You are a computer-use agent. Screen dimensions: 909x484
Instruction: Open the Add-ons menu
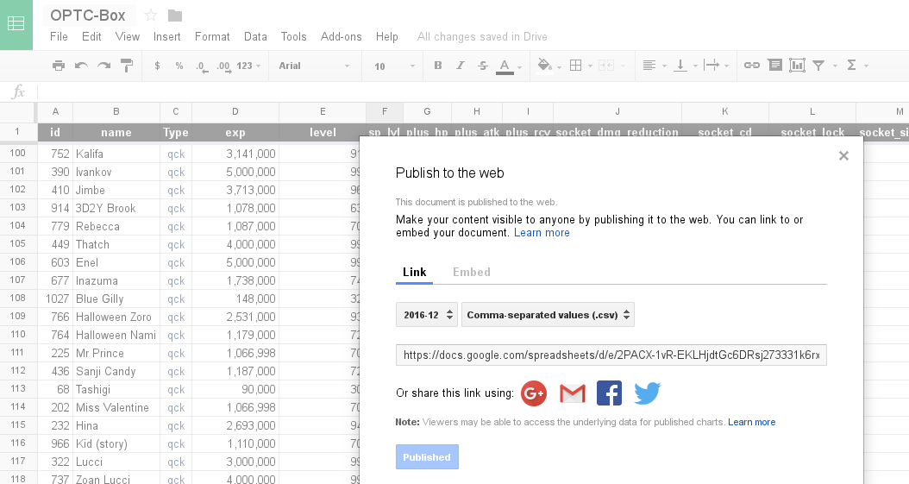point(341,36)
